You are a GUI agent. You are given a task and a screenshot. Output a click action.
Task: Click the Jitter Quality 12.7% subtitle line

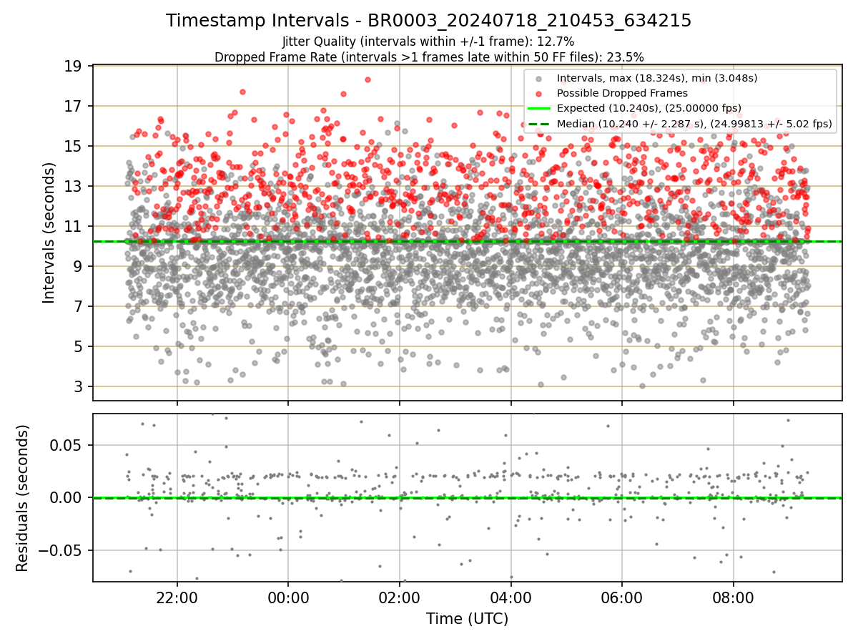point(428,42)
